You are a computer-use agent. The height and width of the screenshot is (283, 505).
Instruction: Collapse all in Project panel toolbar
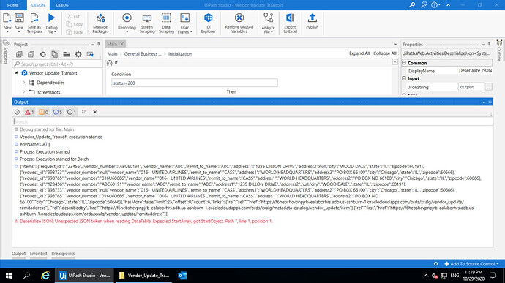click(x=31, y=54)
